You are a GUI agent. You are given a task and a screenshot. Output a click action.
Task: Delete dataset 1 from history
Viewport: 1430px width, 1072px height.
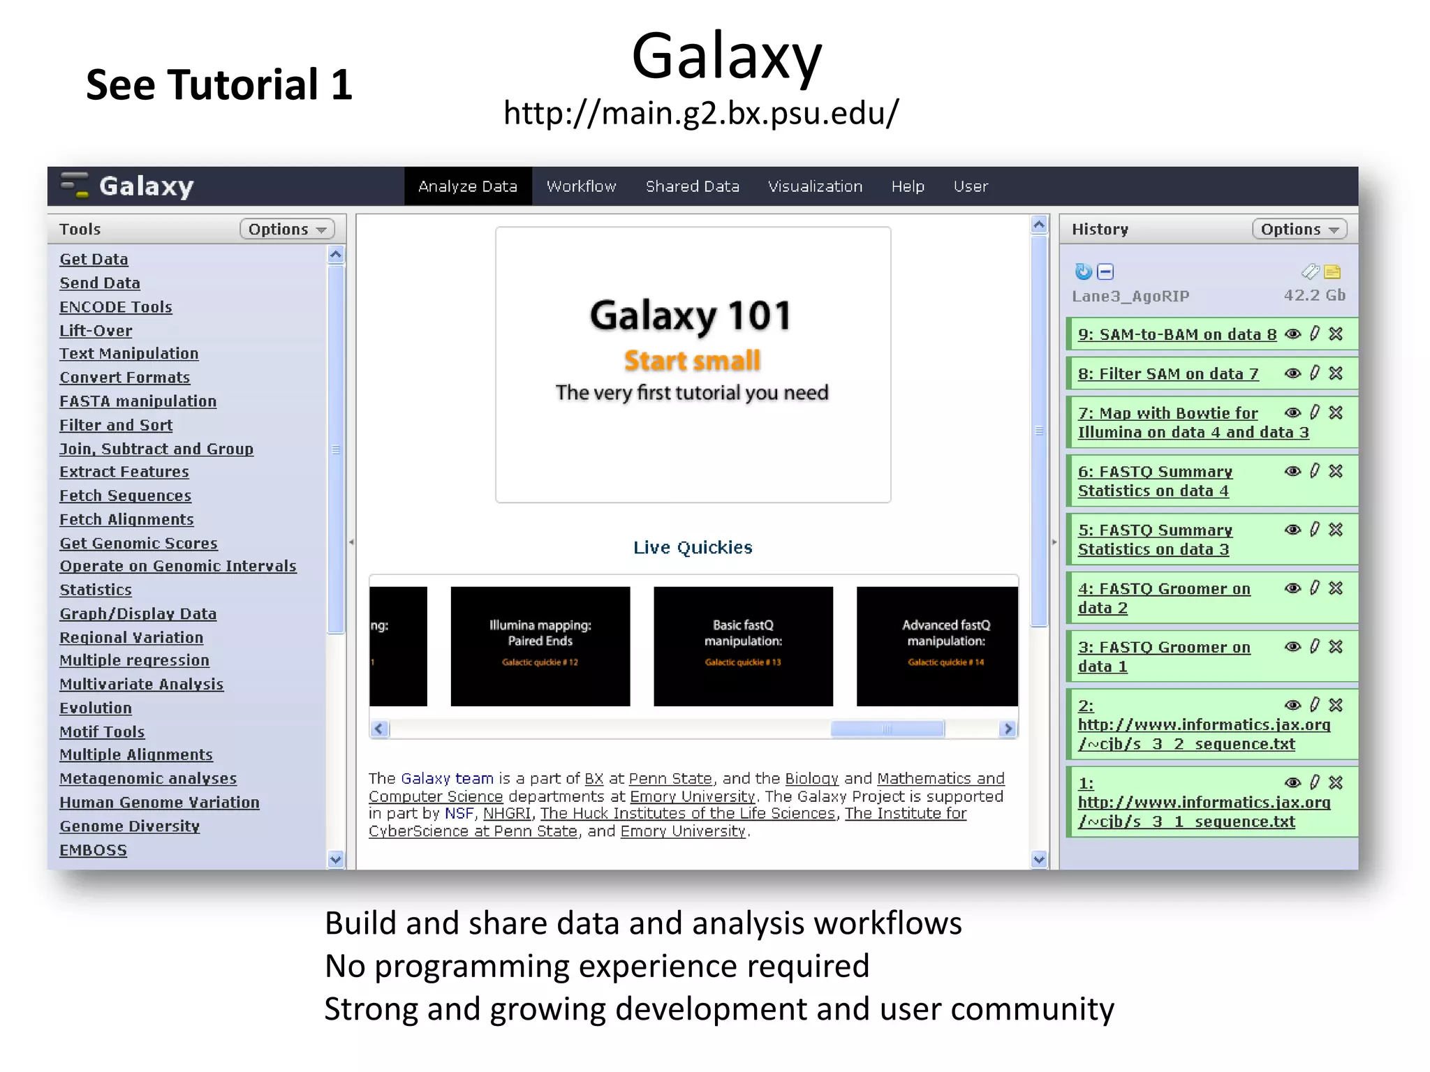pyautogui.click(x=1336, y=782)
